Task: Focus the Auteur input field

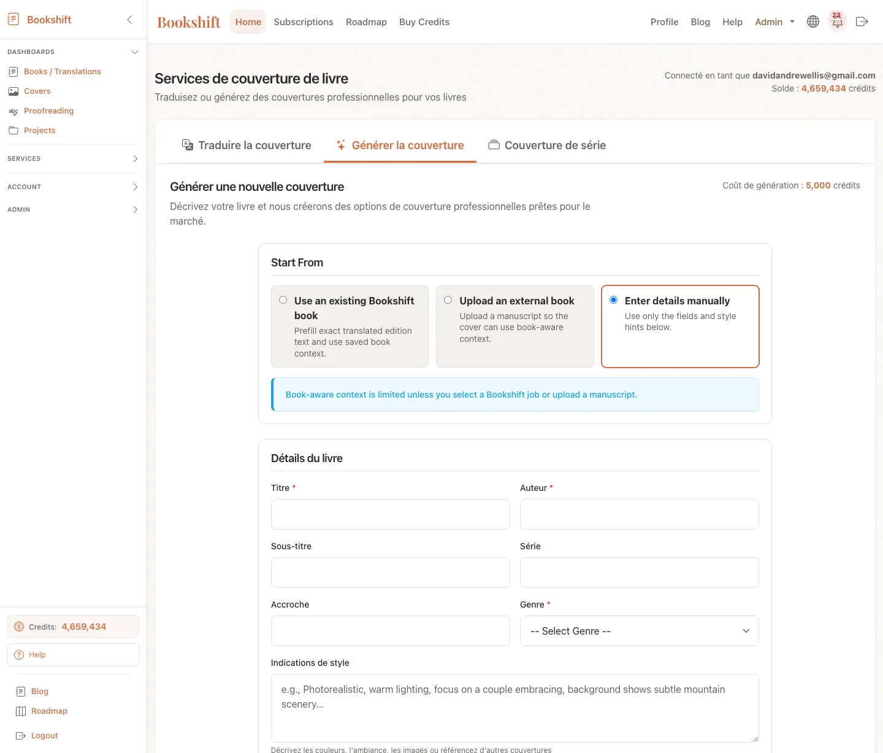Action: (x=640, y=514)
